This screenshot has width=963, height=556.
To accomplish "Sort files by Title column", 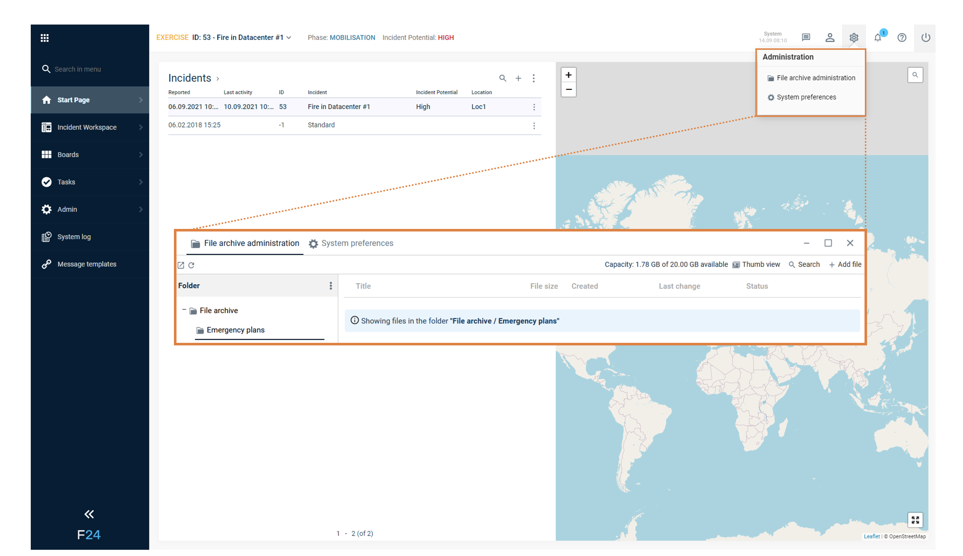I will 363,286.
